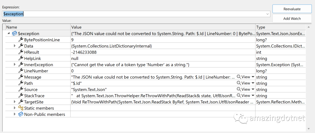
Task: Click the HResult property wrench icon
Action: pyautogui.click(x=21, y=52)
